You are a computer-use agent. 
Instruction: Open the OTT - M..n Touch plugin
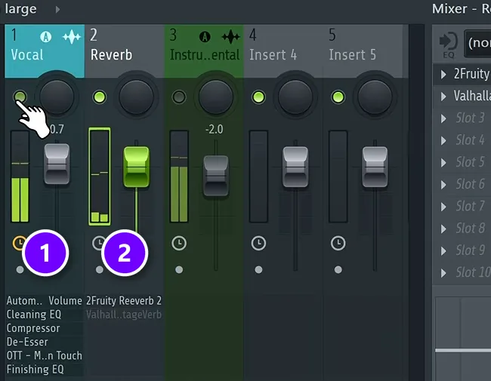click(44, 355)
